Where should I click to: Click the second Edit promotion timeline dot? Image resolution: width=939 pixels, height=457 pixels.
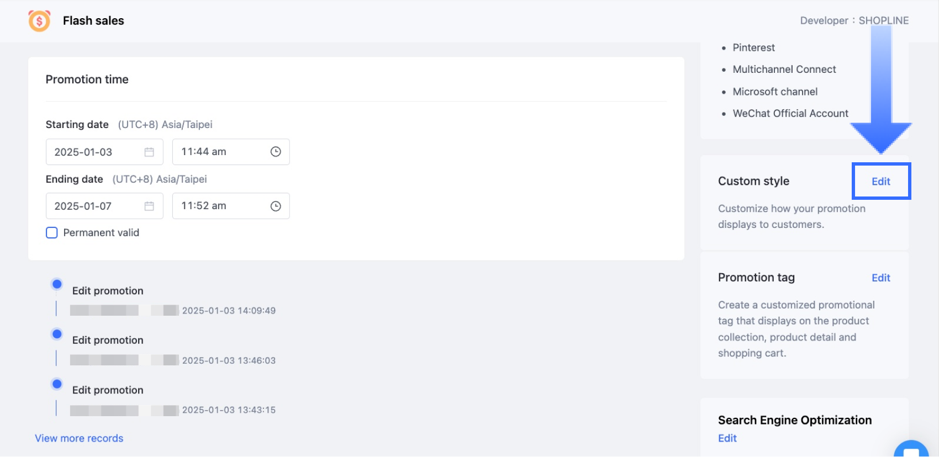pyautogui.click(x=57, y=334)
